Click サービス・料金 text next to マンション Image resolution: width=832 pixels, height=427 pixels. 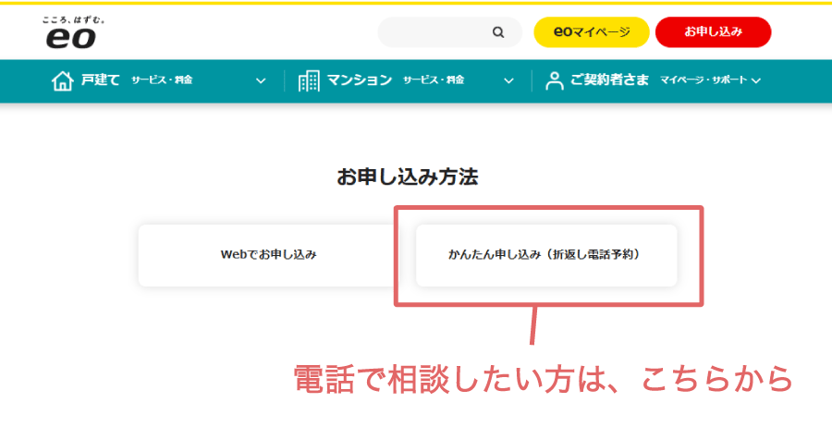click(x=434, y=80)
